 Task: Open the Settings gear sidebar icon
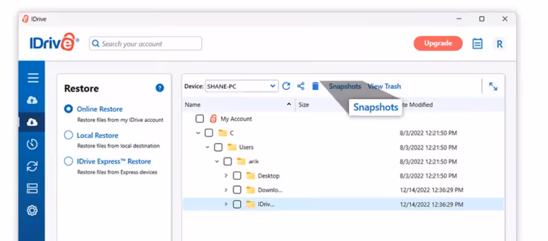(x=32, y=211)
